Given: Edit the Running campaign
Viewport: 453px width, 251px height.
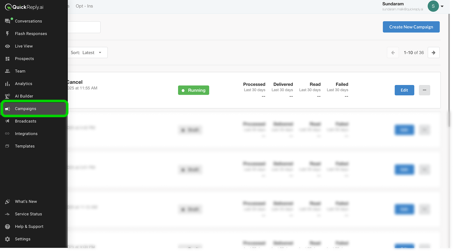Looking at the screenshot, I should 404,90.
